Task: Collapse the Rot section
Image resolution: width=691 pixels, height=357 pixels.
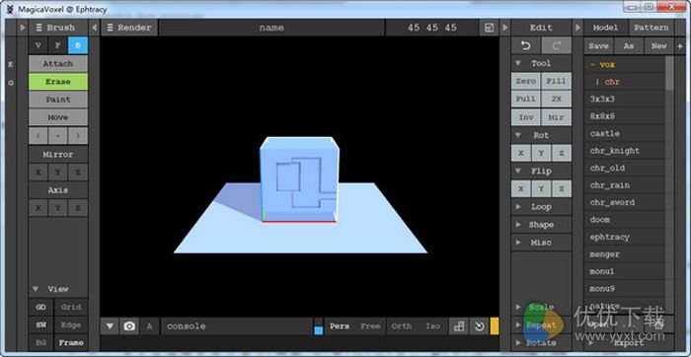Action: click(x=518, y=135)
